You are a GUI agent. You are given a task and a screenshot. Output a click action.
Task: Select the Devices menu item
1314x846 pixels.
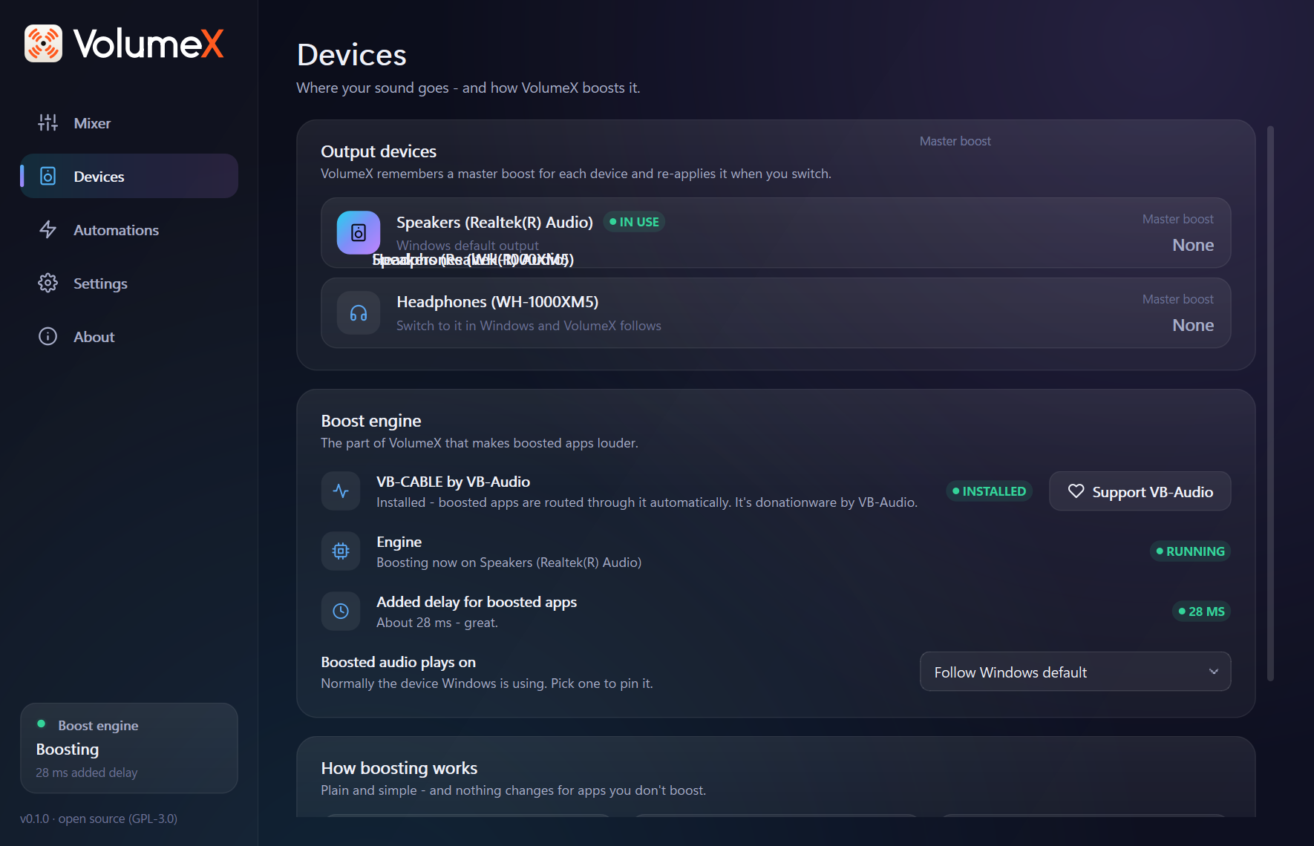click(129, 176)
